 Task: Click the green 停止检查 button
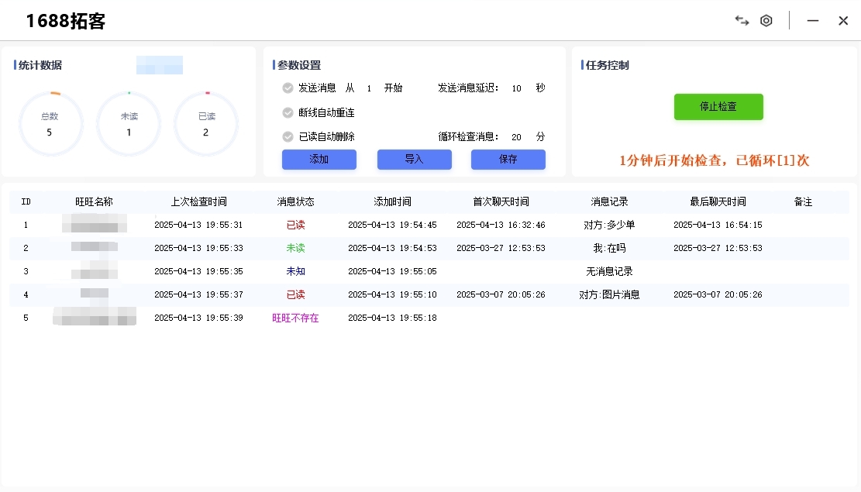click(x=718, y=106)
